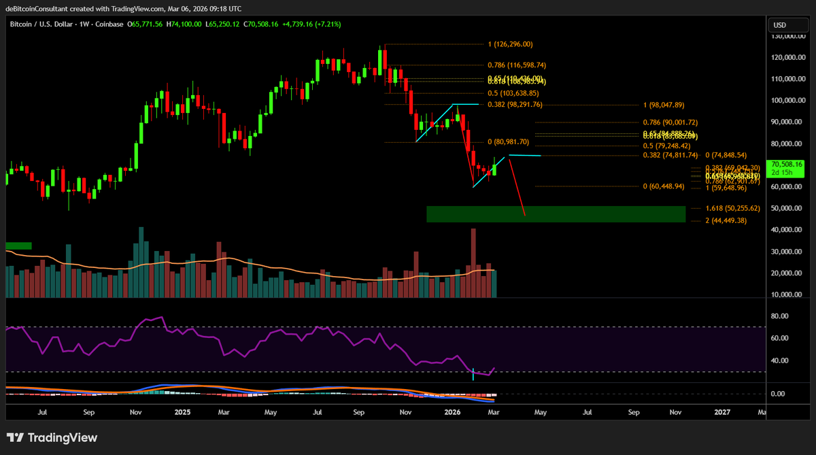Click the RSI axis value 40.00

point(781,360)
